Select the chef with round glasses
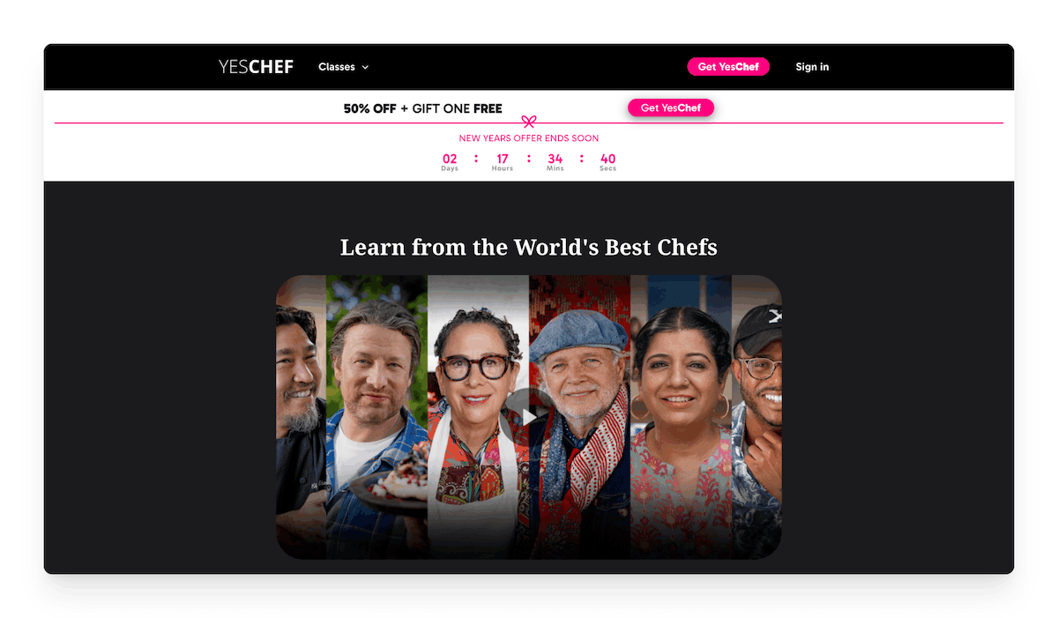The image size is (1058, 618). tap(478, 416)
